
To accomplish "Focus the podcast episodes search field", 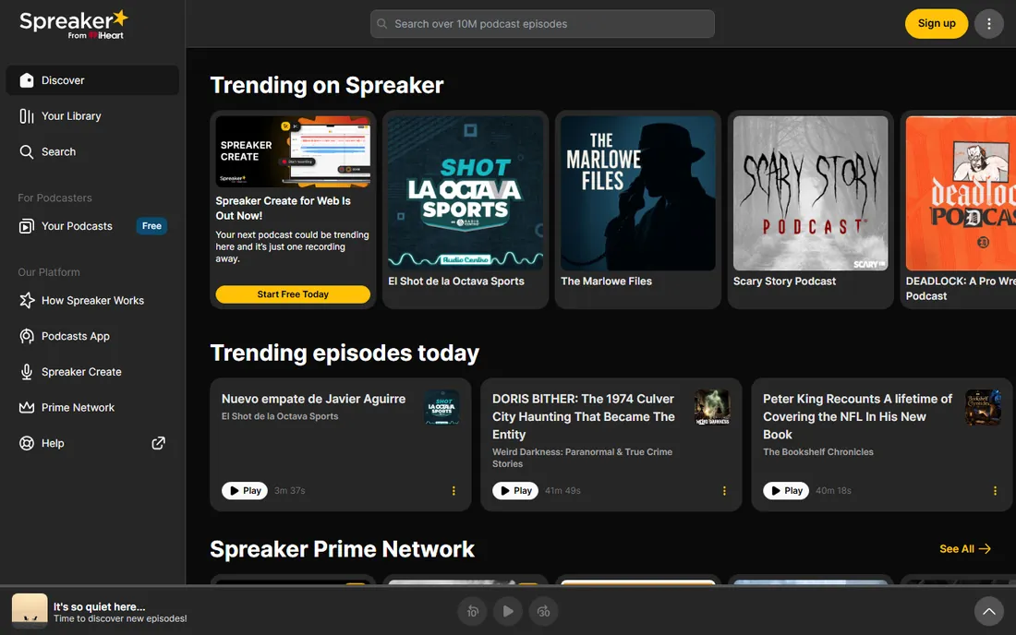I will pyautogui.click(x=542, y=24).
